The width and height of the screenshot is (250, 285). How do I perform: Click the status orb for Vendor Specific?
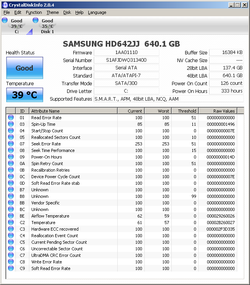coord(11,202)
